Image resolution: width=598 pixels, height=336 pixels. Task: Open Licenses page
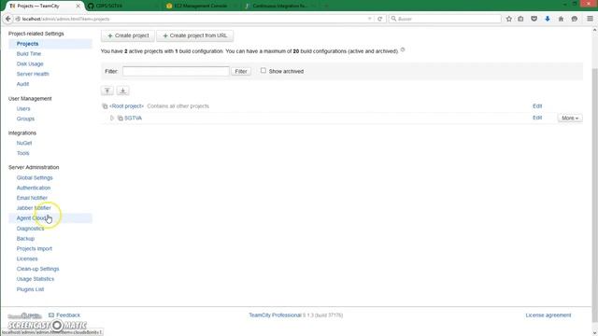point(27,259)
